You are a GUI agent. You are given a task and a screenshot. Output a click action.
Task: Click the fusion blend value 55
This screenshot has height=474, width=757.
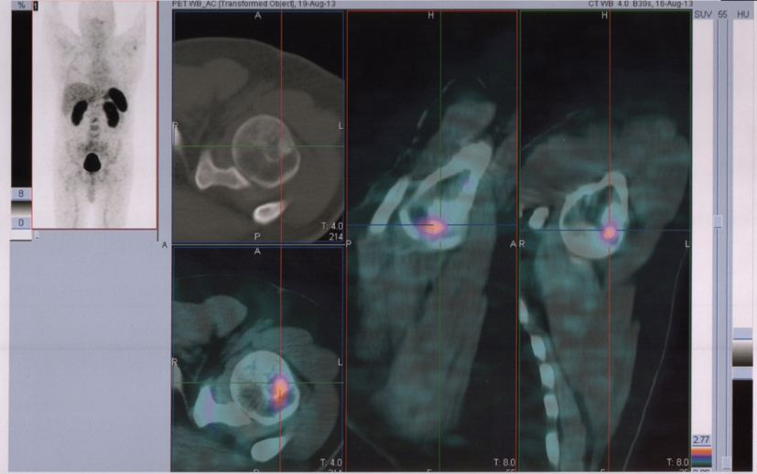722,16
